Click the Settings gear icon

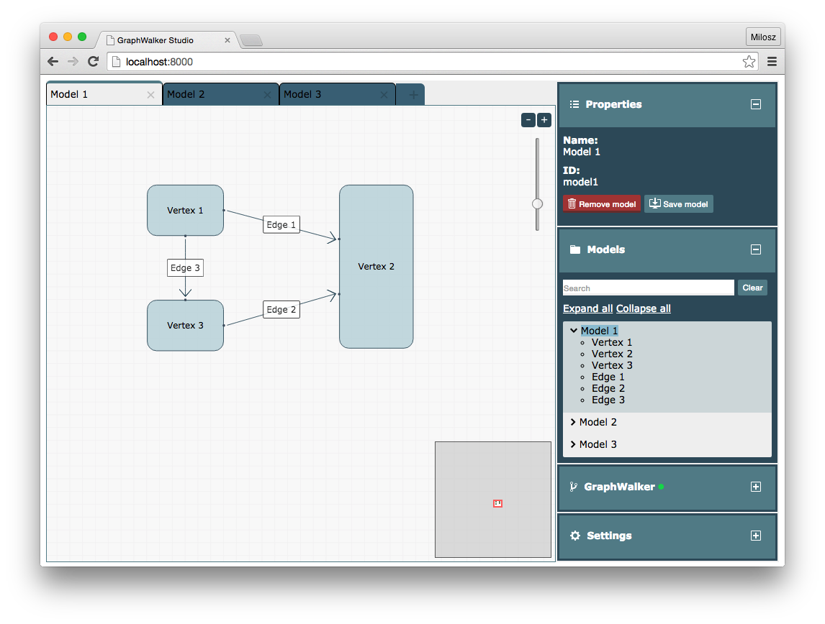click(x=574, y=535)
